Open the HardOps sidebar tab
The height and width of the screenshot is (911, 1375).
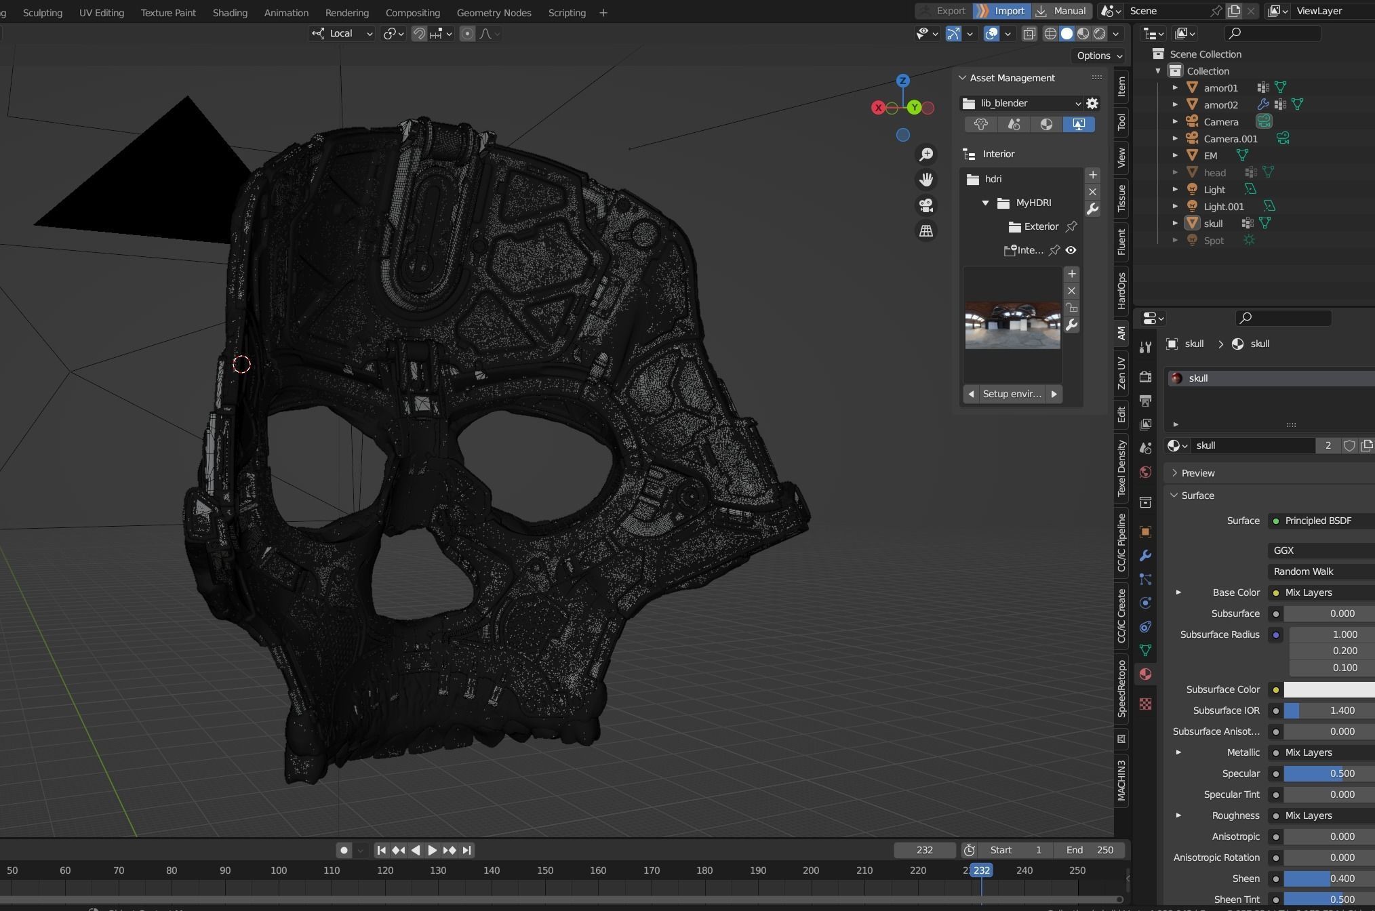(x=1121, y=291)
